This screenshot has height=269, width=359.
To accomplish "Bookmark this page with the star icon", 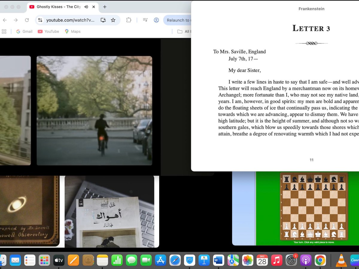I will (113, 20).
